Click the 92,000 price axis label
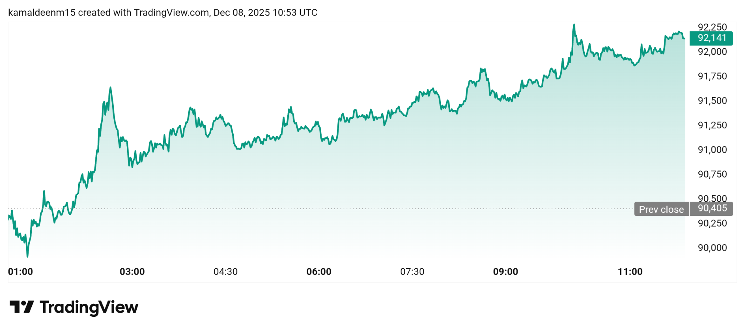The image size is (745, 332). coord(712,52)
